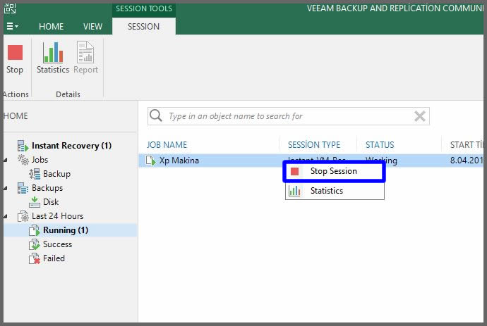The width and height of the screenshot is (487, 326).
Task: Open the main hamburger menu dropdown
Action: click(x=12, y=26)
